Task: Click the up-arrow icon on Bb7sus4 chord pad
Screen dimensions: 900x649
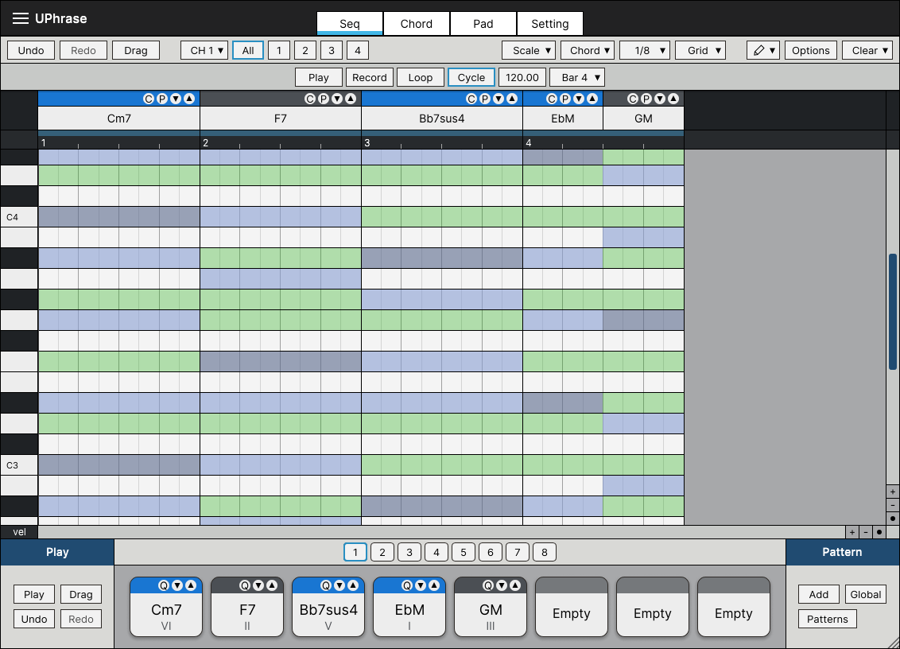Action: click(x=353, y=585)
